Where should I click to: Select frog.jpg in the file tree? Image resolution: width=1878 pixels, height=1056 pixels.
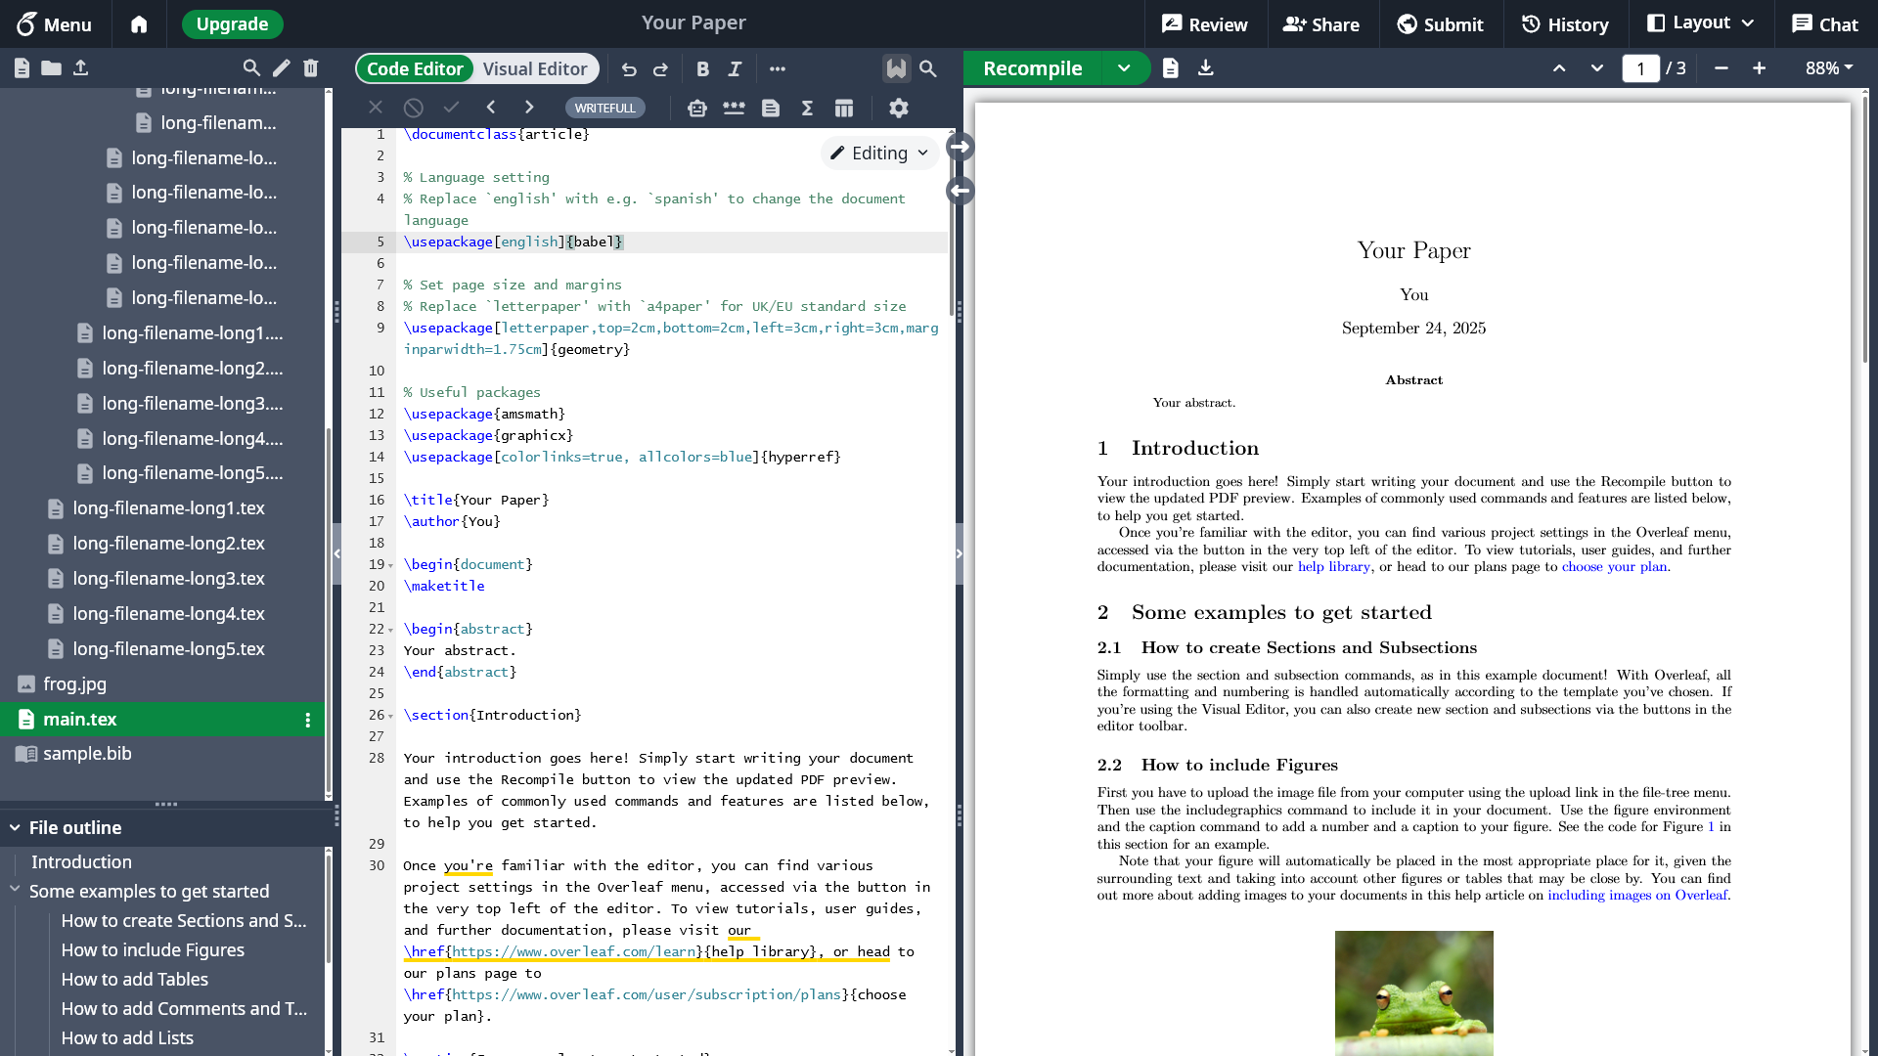[x=74, y=683]
